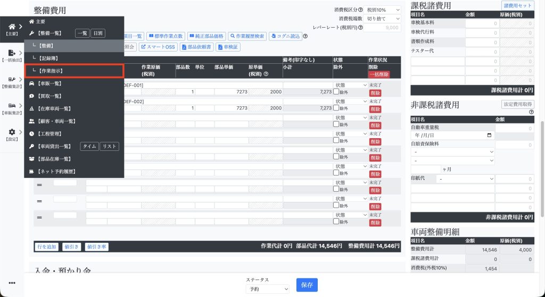Open the スマートOSS external link button
The height and width of the screenshot is (297, 545).
pyautogui.click(x=158, y=47)
